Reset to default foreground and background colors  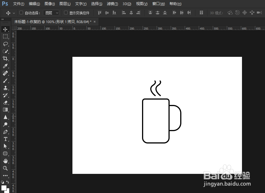click(2, 182)
